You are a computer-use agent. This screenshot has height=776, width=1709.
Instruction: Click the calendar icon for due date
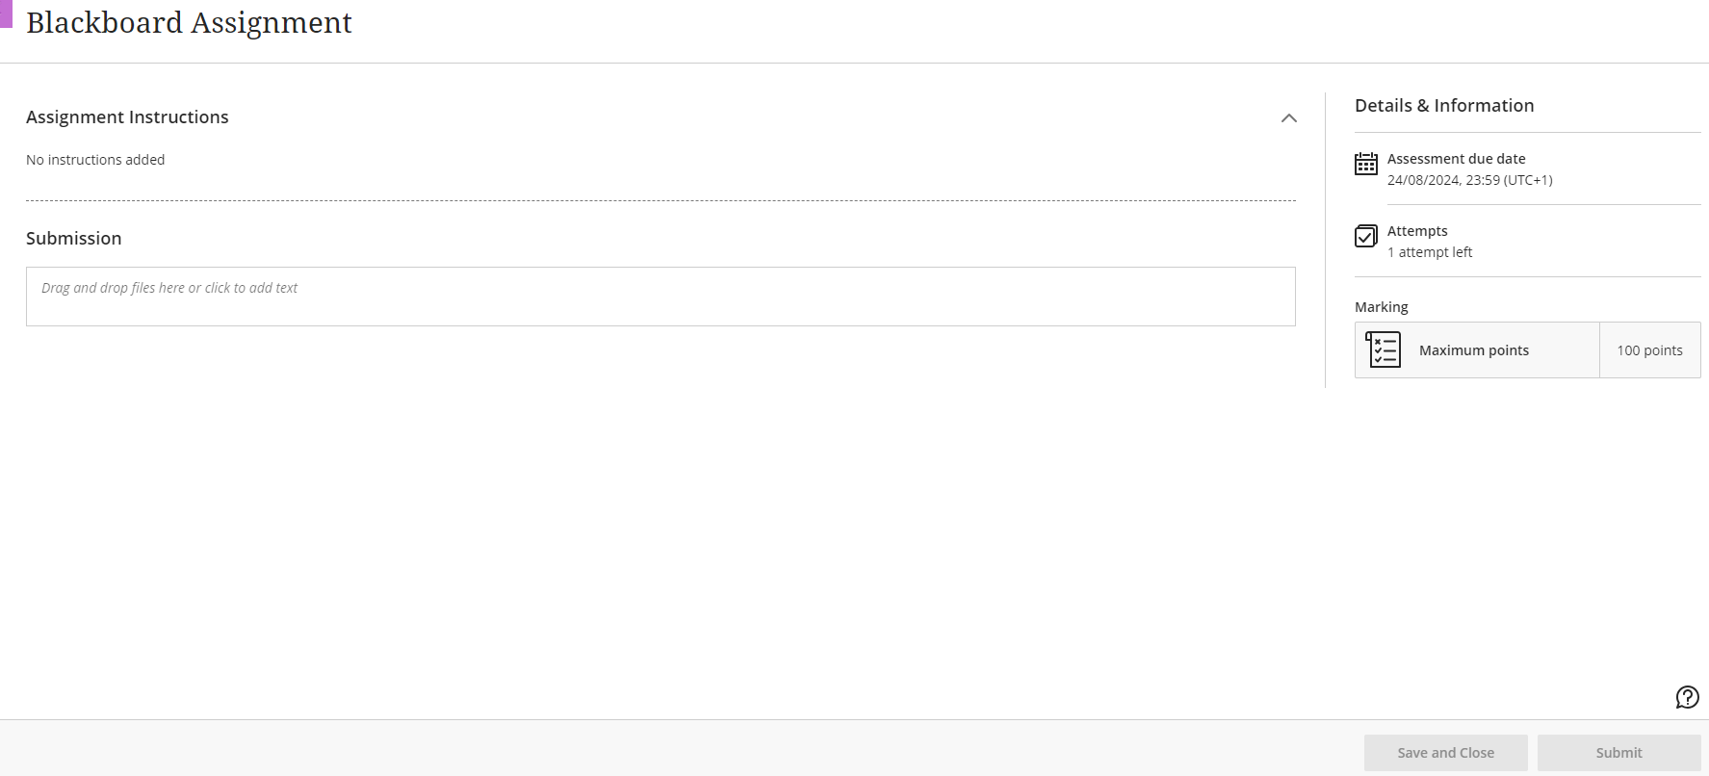[x=1365, y=165]
